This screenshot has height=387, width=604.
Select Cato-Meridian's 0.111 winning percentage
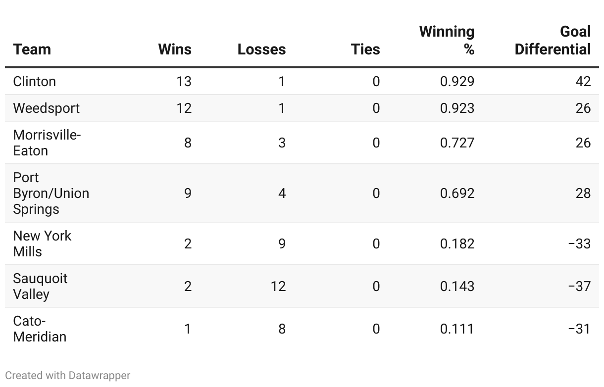[457, 329]
